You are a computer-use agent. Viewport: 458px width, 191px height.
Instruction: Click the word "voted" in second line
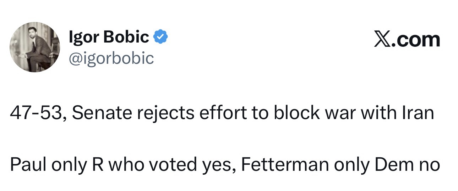166,165
